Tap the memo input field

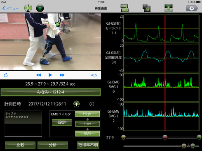point(23,124)
